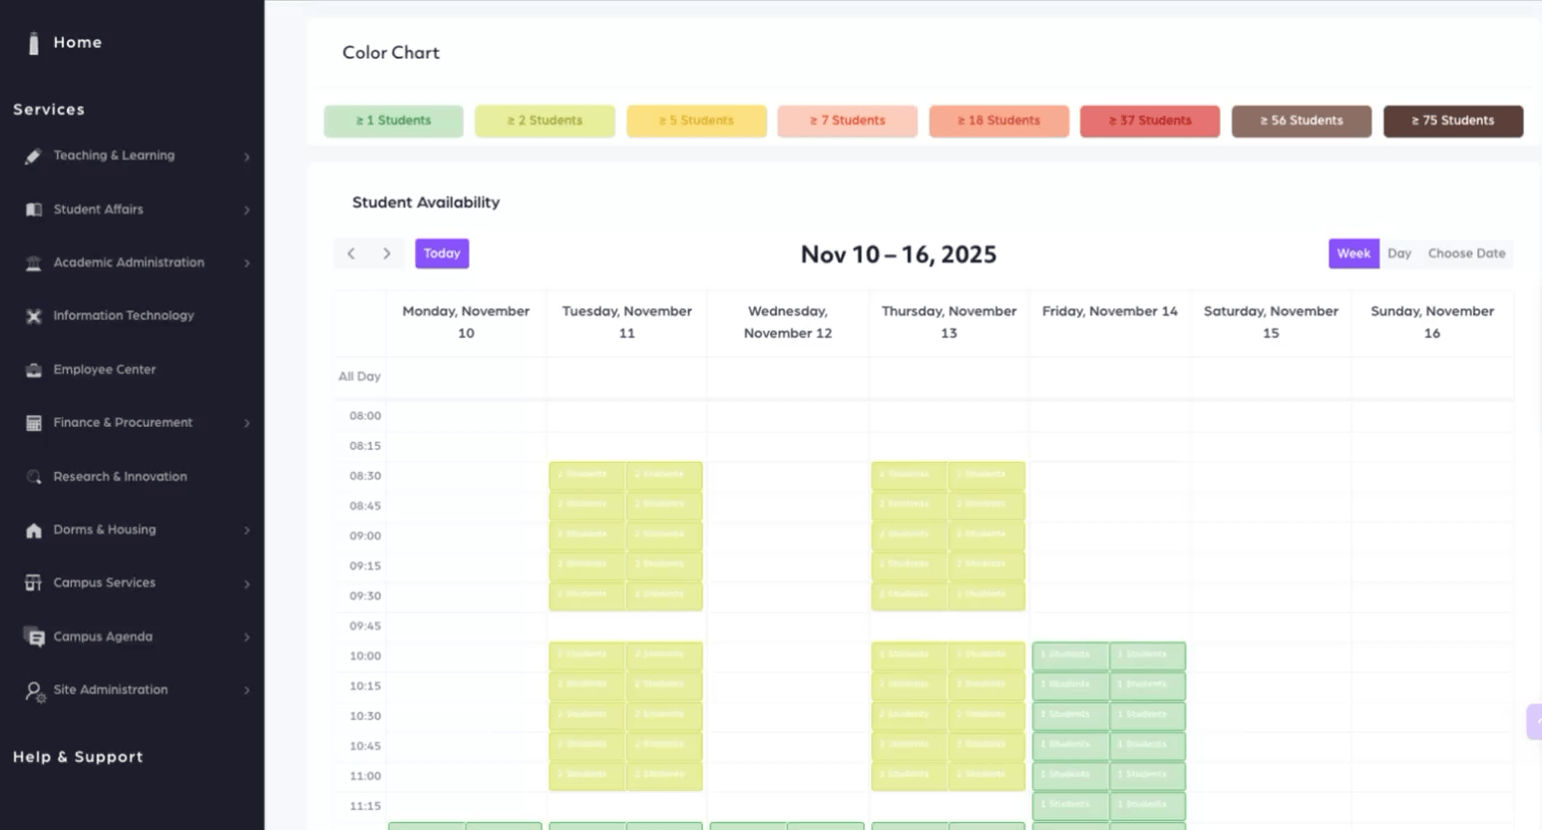Switch calendar to Day view
Viewport: 1542px width, 830px height.
click(x=1399, y=253)
